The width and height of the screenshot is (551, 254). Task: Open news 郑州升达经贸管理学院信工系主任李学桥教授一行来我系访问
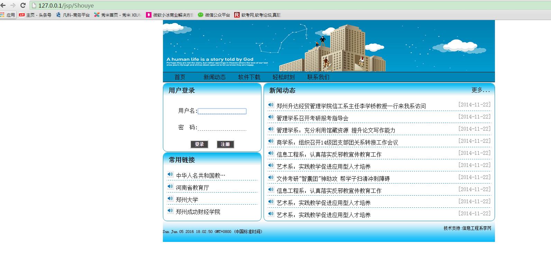point(351,106)
